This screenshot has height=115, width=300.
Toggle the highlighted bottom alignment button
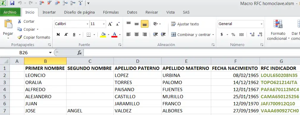(x=145, y=24)
